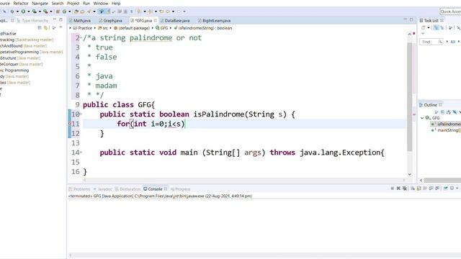Click the Debug bug icon in toolbar
The image size is (461, 259).
12,12
